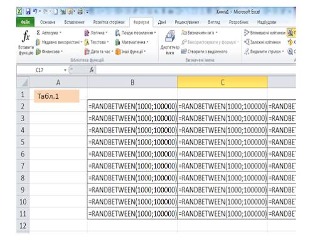
Task: Expand the Математична functions dropdown
Action: (147, 42)
